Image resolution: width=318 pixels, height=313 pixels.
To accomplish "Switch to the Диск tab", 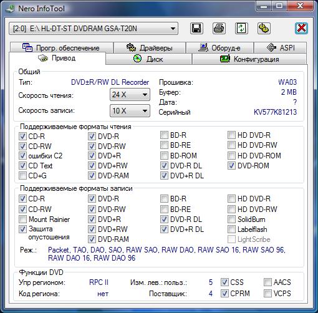I will [148, 59].
